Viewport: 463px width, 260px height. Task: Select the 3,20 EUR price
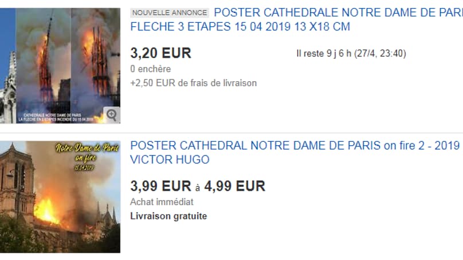pos(161,53)
